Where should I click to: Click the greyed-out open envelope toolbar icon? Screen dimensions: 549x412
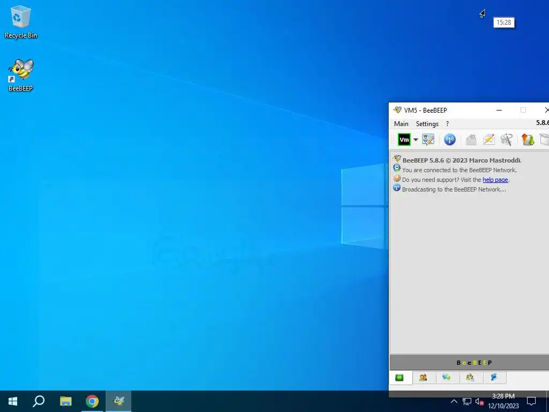pyautogui.click(x=471, y=139)
